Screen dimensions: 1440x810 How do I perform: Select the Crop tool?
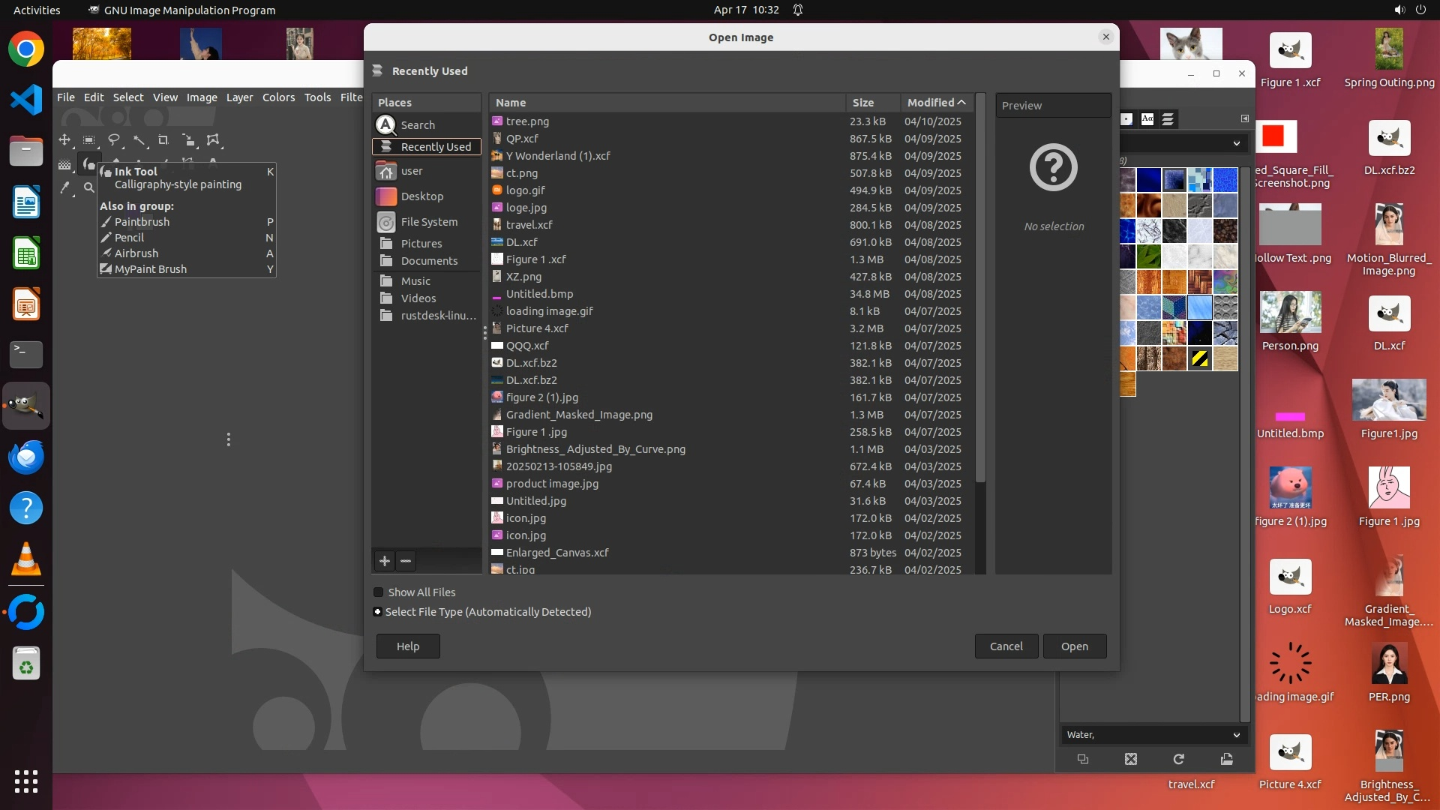click(x=163, y=140)
